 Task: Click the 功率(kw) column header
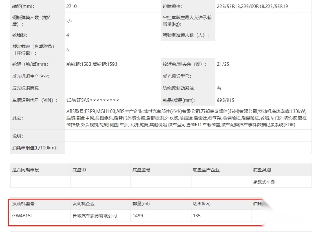tap(201, 204)
